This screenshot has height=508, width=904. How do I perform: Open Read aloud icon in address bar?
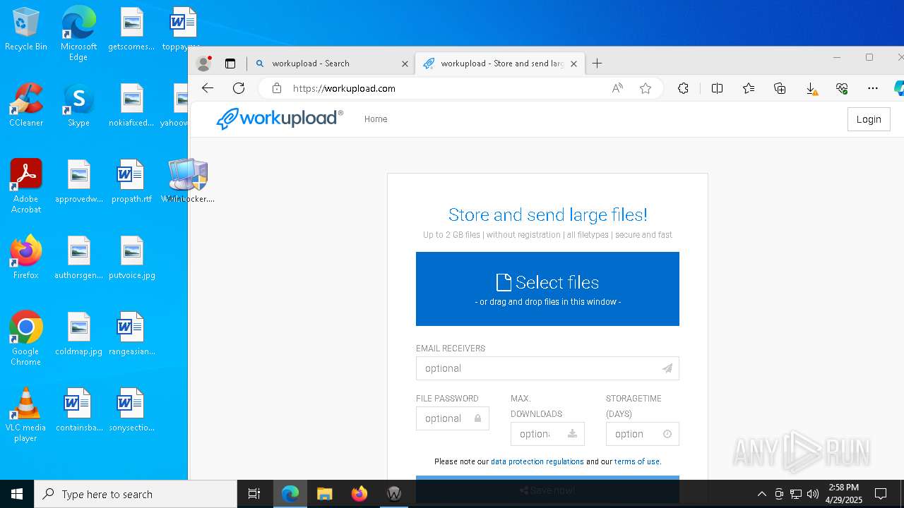click(617, 88)
